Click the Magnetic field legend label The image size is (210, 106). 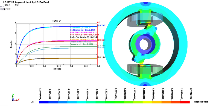pos(201,102)
